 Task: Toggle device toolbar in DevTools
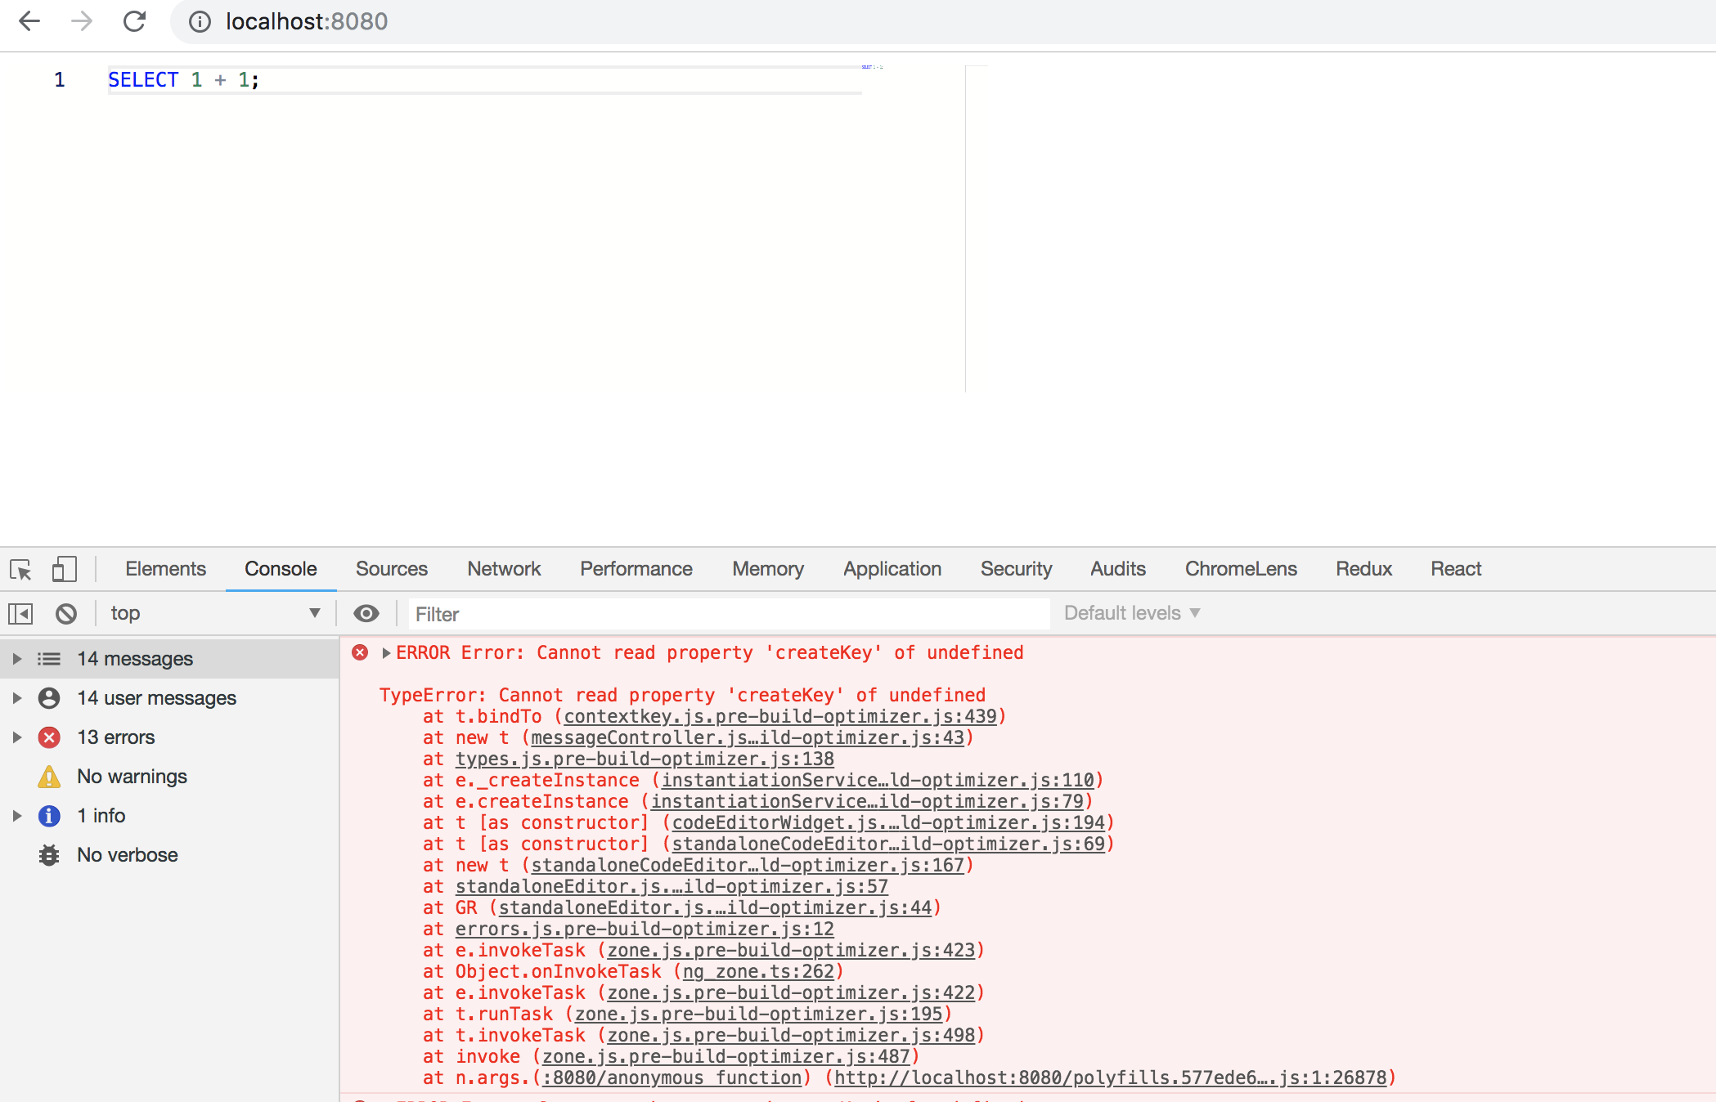click(x=64, y=569)
